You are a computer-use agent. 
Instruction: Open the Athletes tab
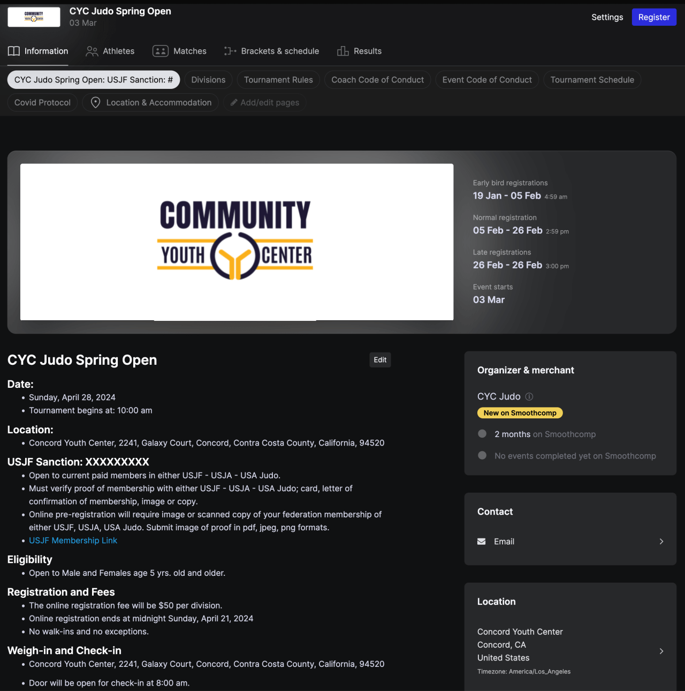[110, 51]
